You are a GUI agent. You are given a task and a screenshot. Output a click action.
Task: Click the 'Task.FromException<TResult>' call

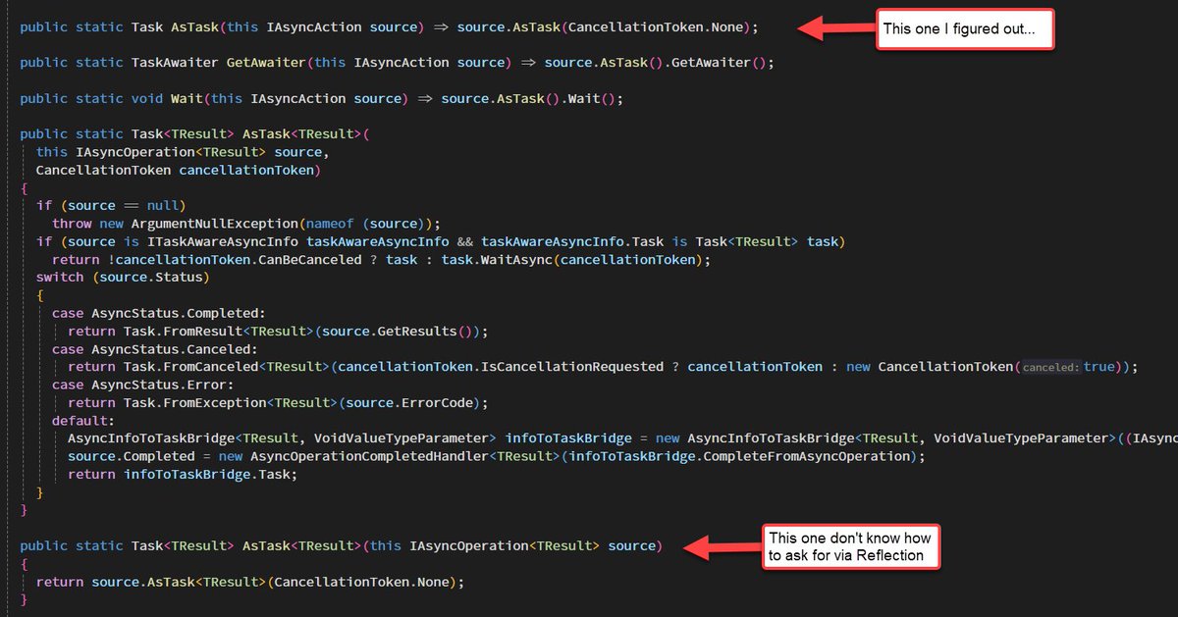pos(230,402)
